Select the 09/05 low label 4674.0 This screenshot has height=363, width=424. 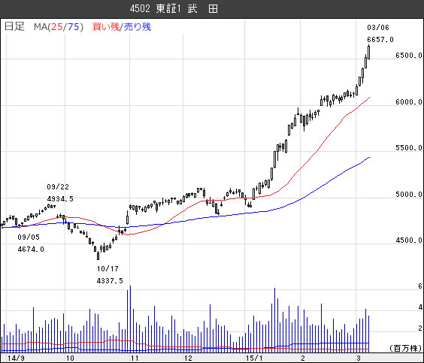tap(31, 250)
